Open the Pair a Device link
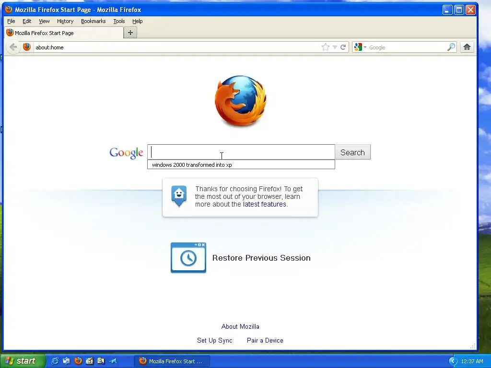 pos(265,340)
